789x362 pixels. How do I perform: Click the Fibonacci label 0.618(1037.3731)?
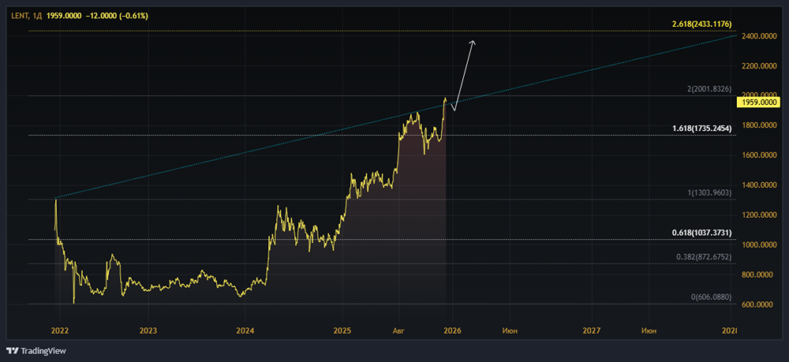[x=702, y=233]
